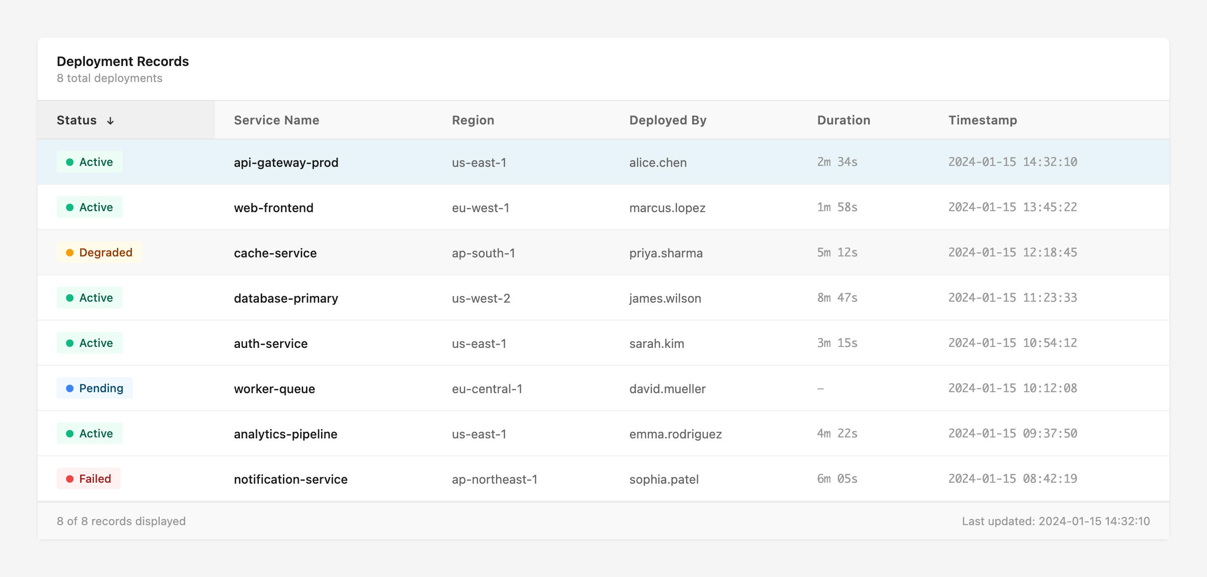Sort by the Status column header
Viewport: 1207px width, 577px height.
click(126, 120)
